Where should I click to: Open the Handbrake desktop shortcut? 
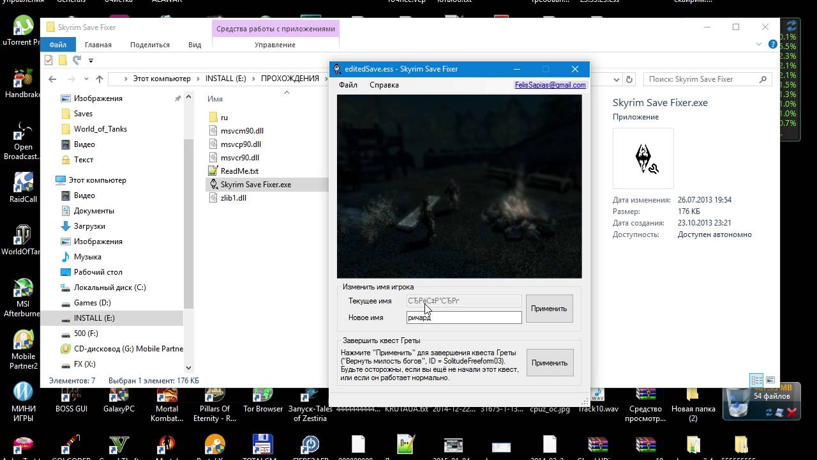[x=23, y=82]
